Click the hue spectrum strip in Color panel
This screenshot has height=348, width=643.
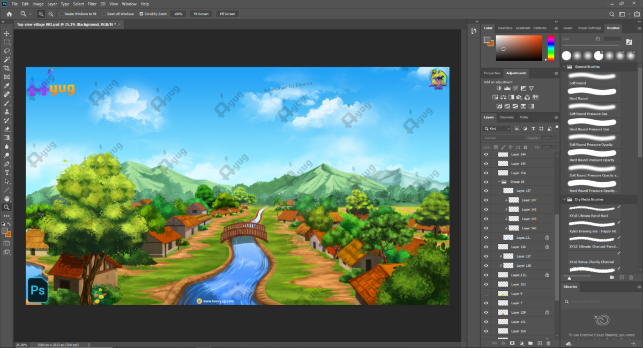point(551,48)
